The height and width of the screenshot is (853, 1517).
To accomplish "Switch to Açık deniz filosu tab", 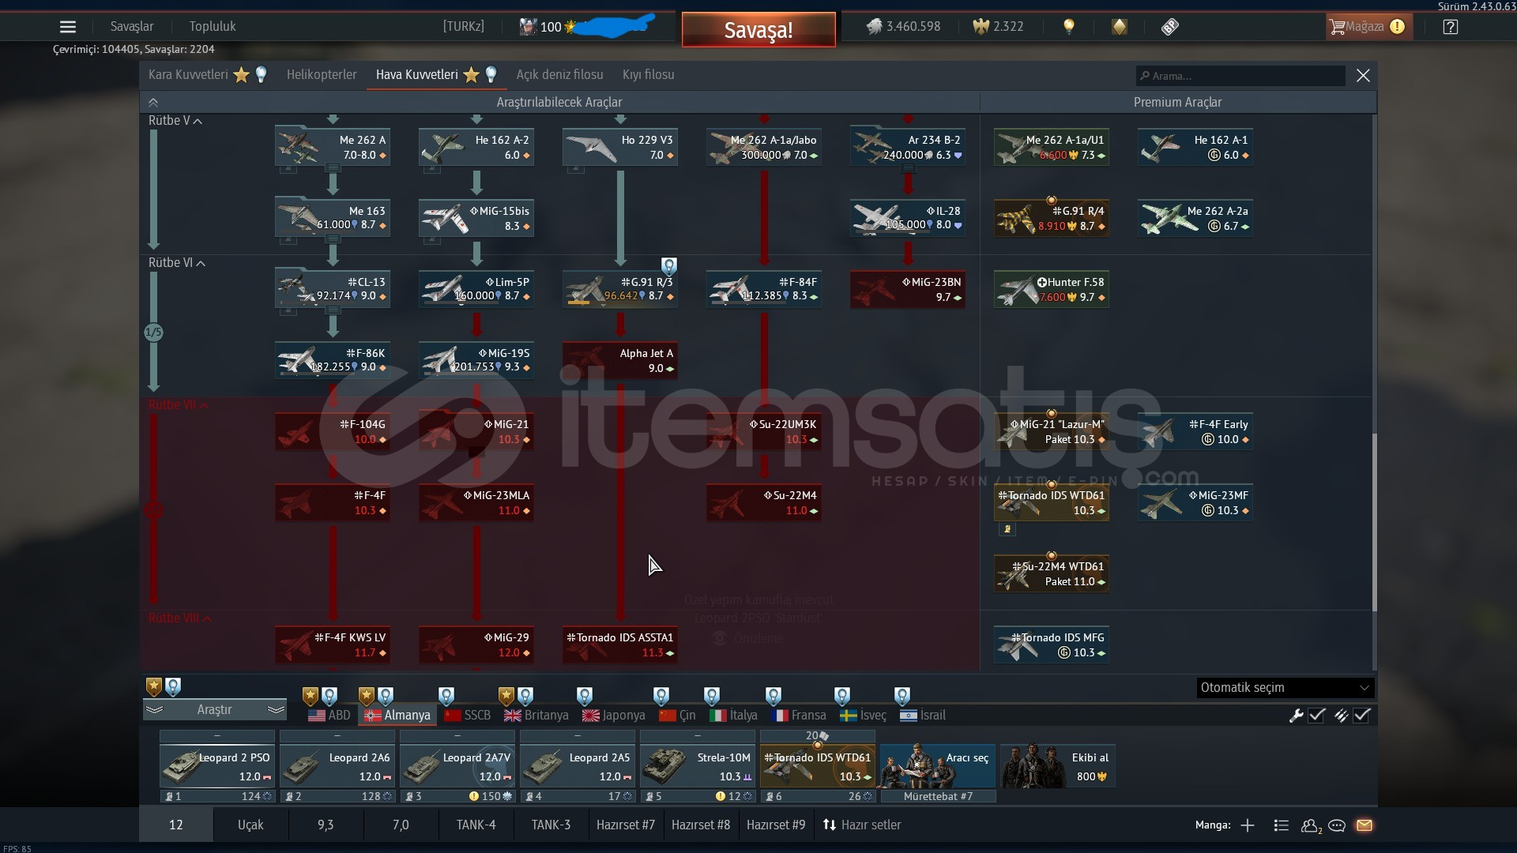I will pyautogui.click(x=559, y=75).
